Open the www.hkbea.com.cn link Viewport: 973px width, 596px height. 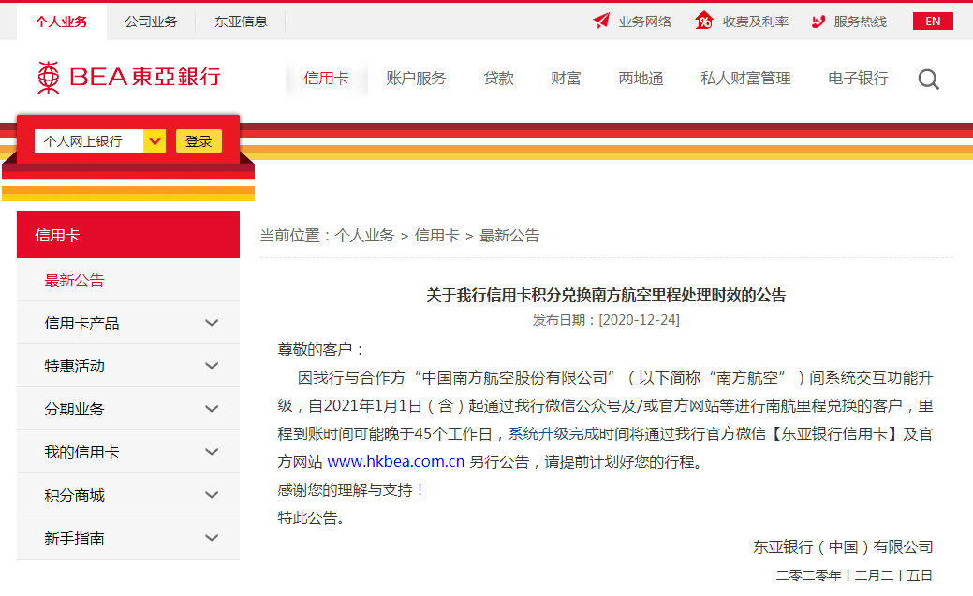point(396,461)
